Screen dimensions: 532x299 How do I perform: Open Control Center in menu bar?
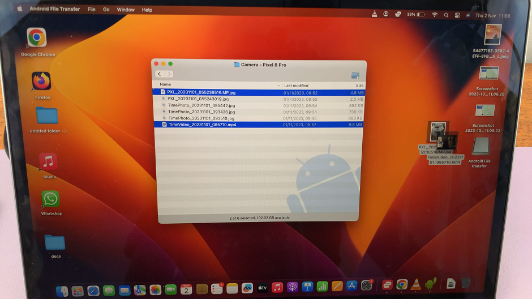point(457,15)
